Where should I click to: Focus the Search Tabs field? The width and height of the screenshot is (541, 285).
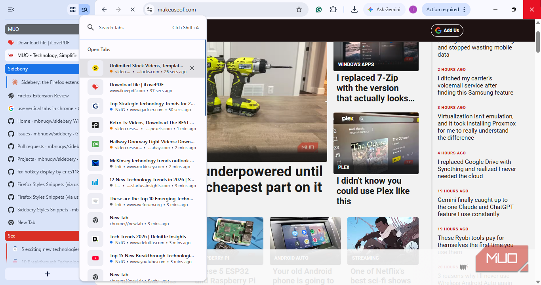pos(143,28)
